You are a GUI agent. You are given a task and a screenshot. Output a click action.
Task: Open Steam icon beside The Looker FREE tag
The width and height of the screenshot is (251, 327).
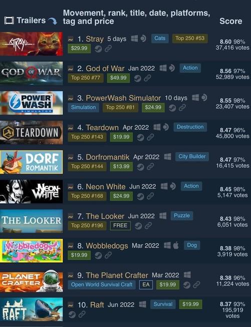pos(138,226)
